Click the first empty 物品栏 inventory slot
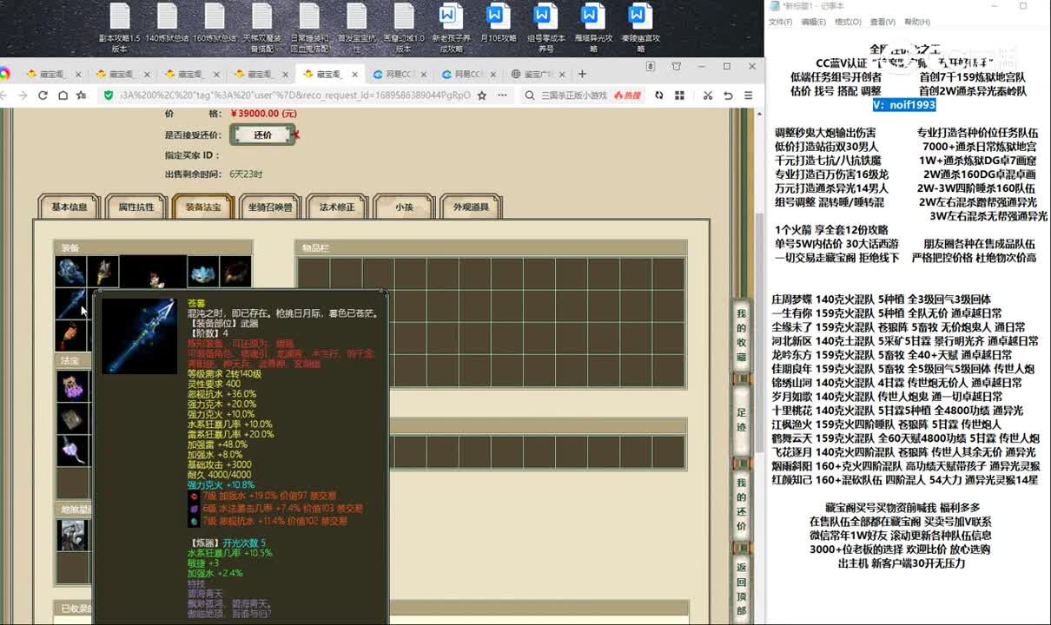 [x=314, y=273]
